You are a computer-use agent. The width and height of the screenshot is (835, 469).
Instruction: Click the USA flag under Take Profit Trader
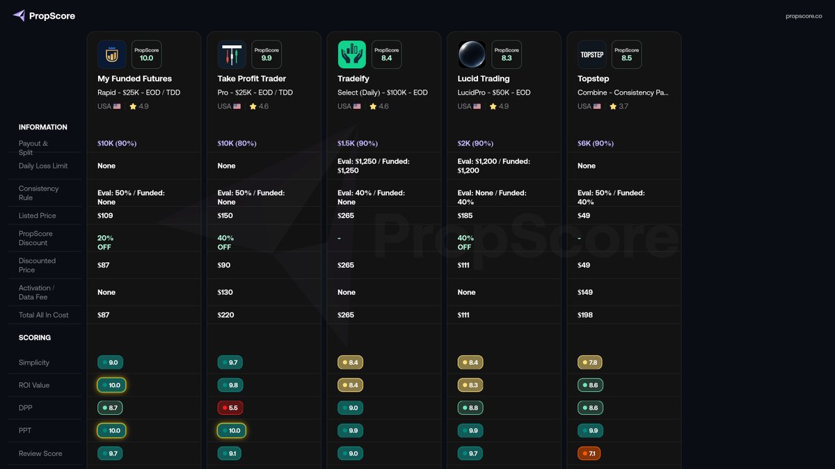click(x=237, y=106)
